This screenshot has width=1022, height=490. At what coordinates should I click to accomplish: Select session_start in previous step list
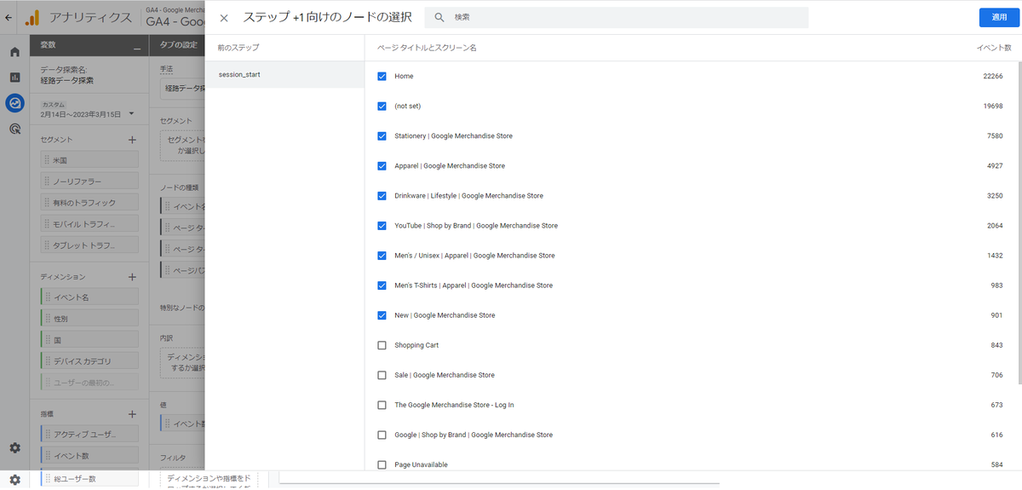[x=284, y=74]
